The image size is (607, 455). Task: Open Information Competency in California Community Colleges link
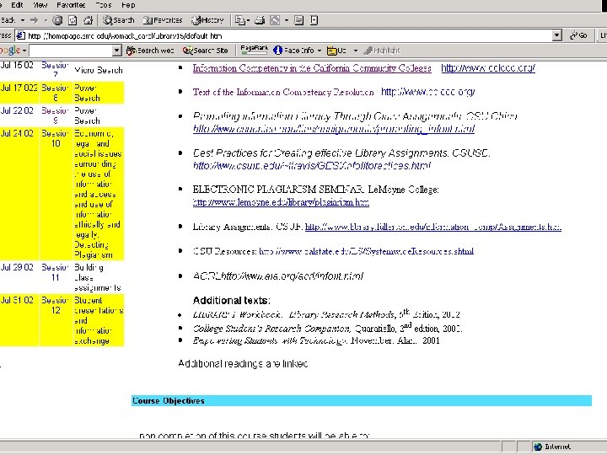tap(312, 68)
